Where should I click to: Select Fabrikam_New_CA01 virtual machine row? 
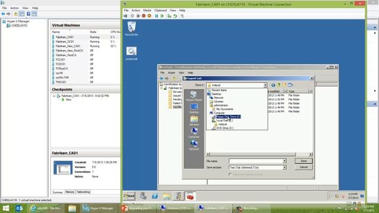tap(85, 46)
